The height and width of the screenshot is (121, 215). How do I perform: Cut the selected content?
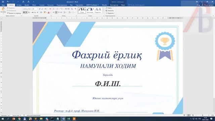(x=11, y=8)
